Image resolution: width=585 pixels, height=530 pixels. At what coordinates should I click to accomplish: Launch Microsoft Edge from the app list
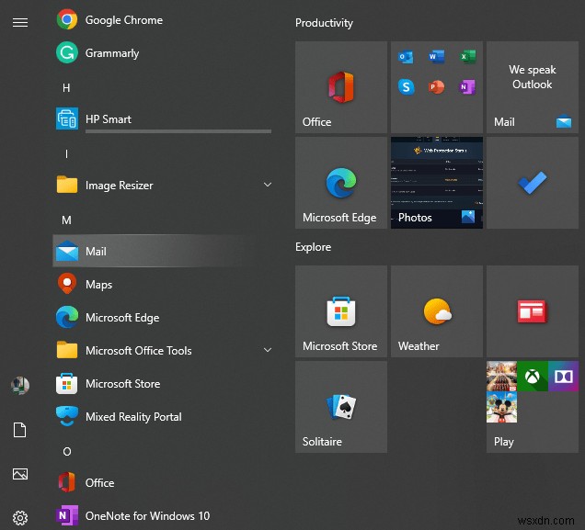[x=164, y=317]
